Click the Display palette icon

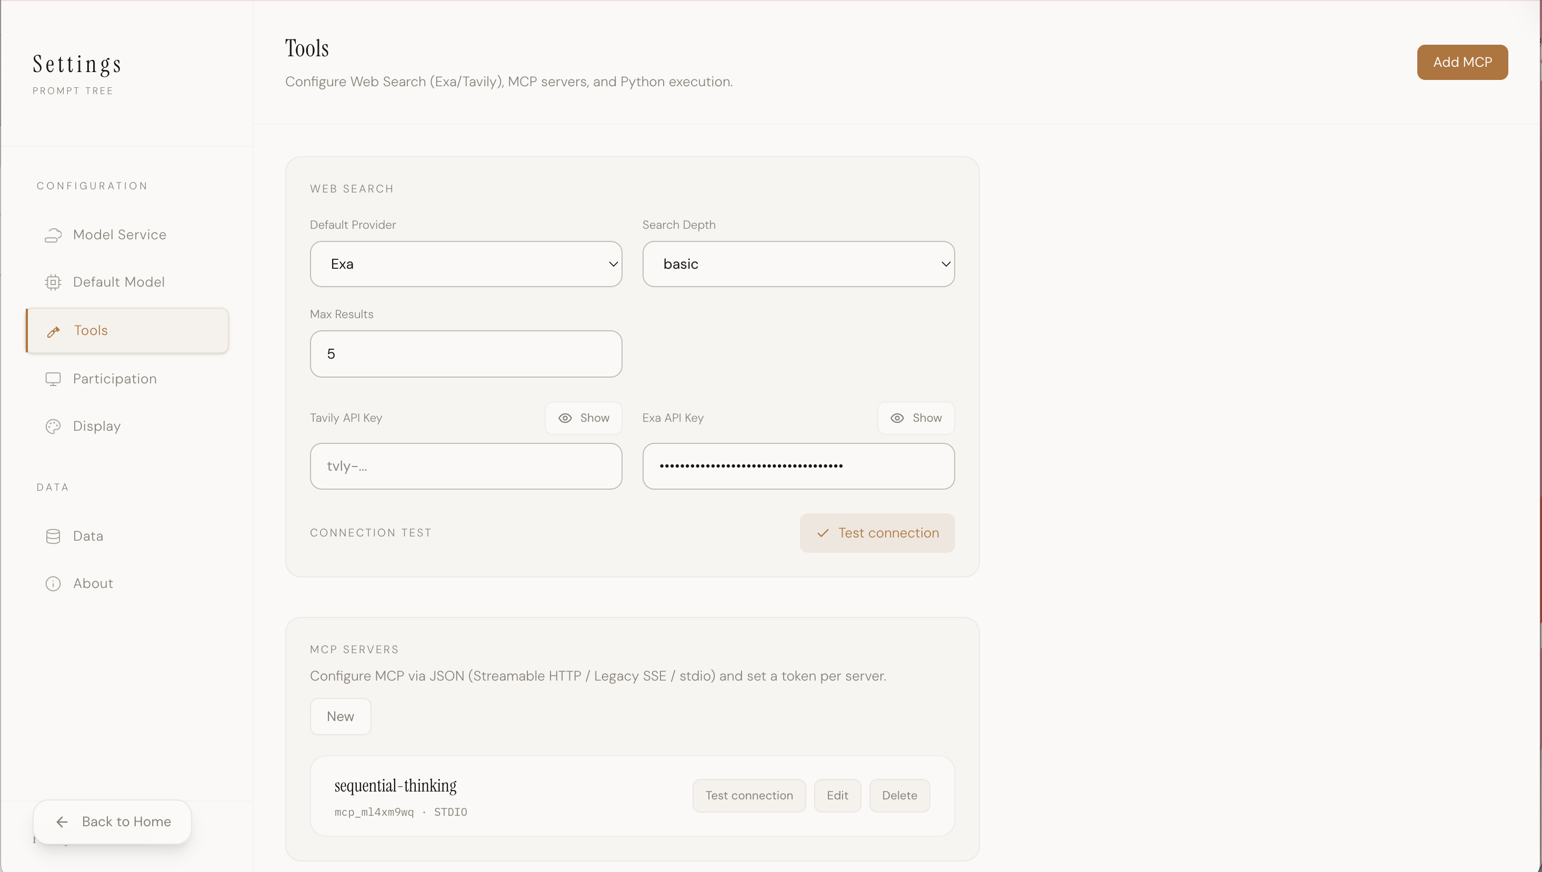click(x=53, y=427)
